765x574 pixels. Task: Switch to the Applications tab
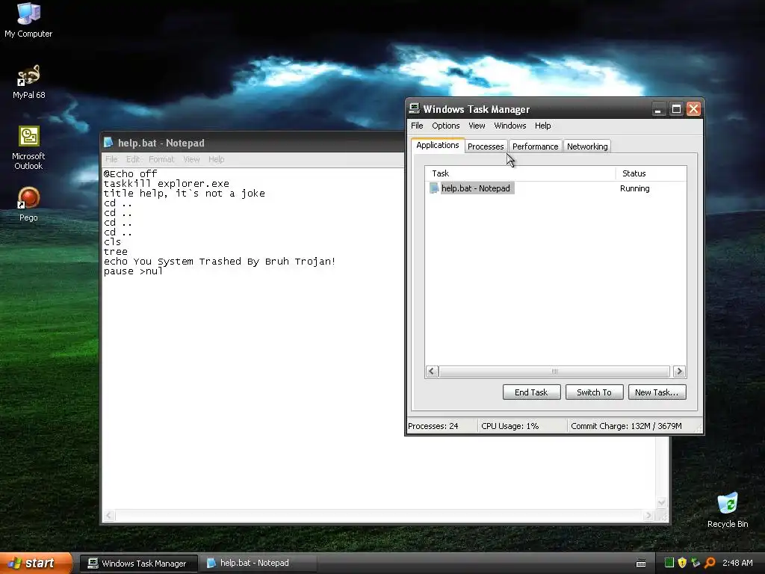click(x=437, y=146)
